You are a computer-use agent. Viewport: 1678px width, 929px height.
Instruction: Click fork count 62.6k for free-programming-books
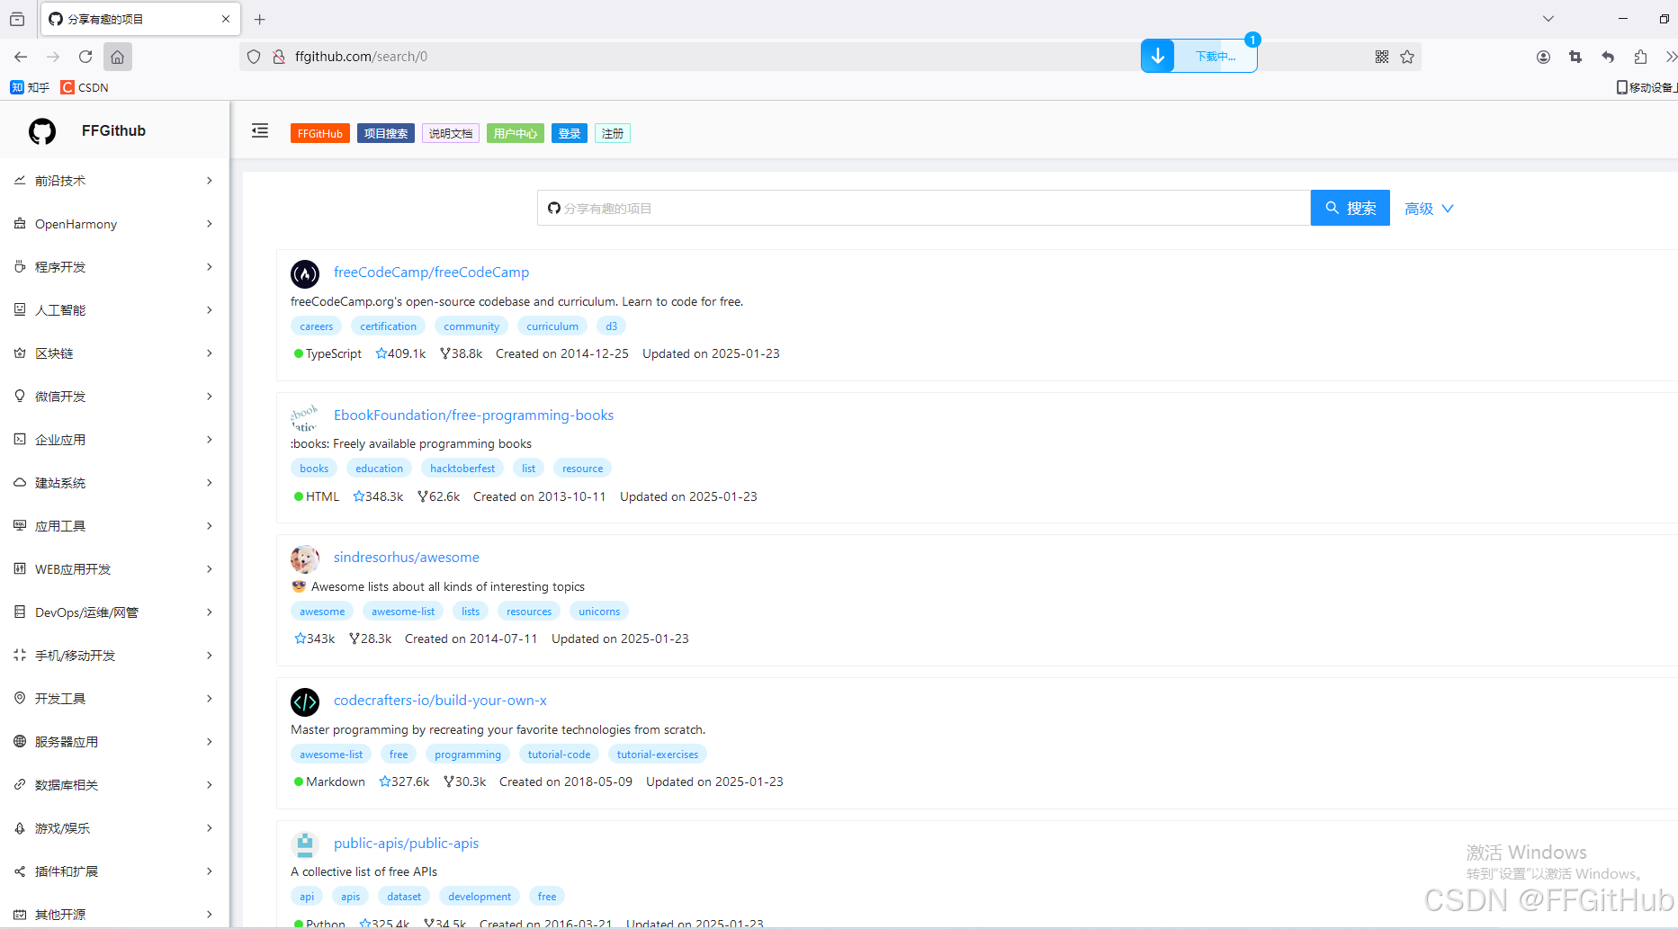pos(439,496)
